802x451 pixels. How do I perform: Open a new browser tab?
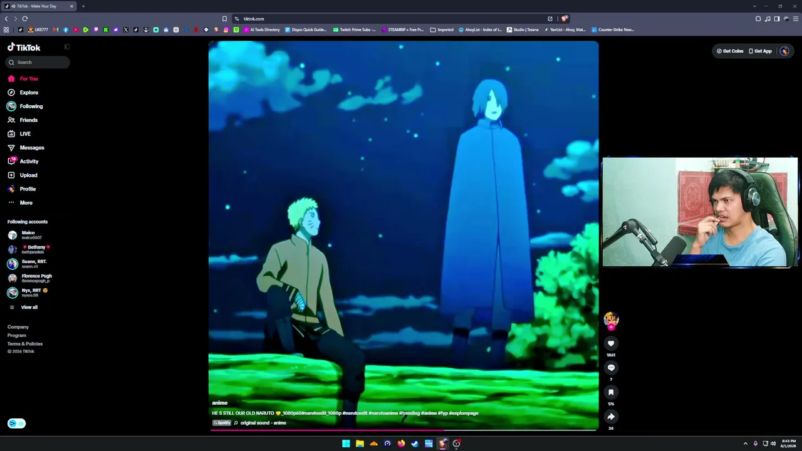(83, 6)
